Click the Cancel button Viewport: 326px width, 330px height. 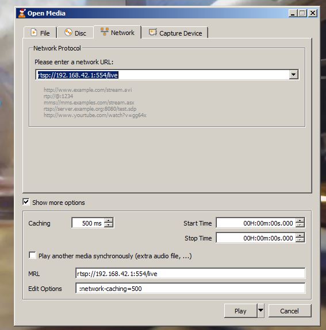pos(290,310)
